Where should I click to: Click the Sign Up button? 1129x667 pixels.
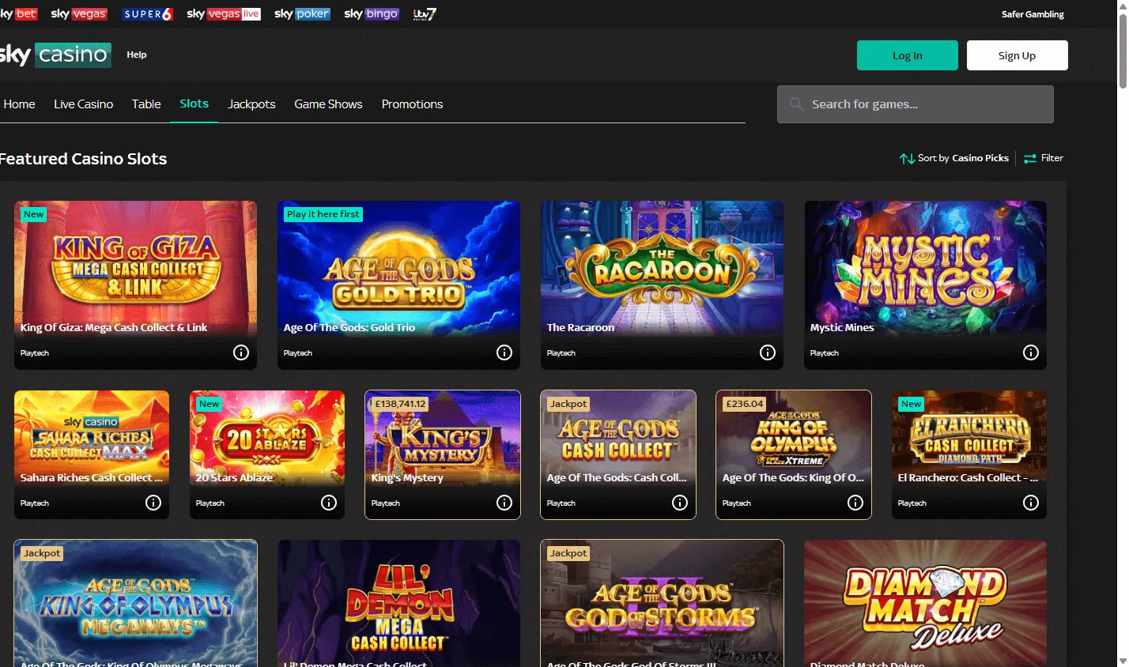tap(1018, 55)
